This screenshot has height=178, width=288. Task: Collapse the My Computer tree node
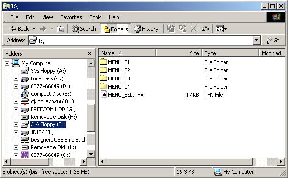click(x=7, y=63)
